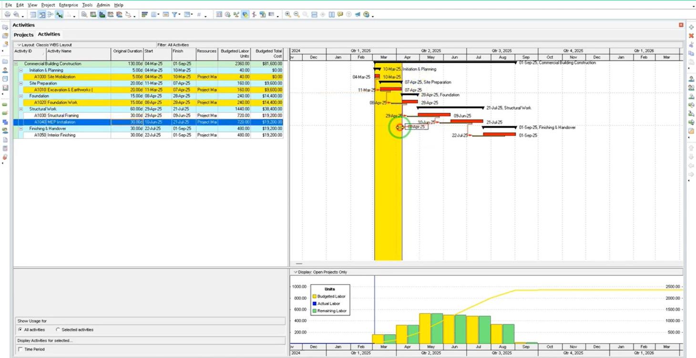Open the Tools menu
Screen dimensions: 696x358
point(87,5)
